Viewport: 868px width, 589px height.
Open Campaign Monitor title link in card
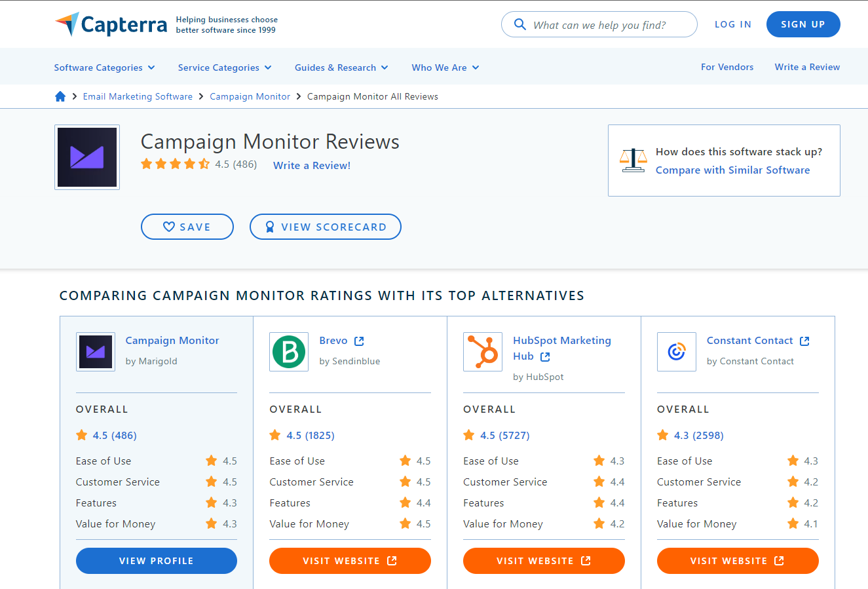click(x=172, y=341)
